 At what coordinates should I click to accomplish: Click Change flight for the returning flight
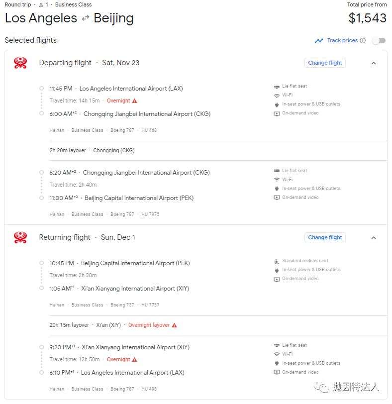(x=325, y=237)
